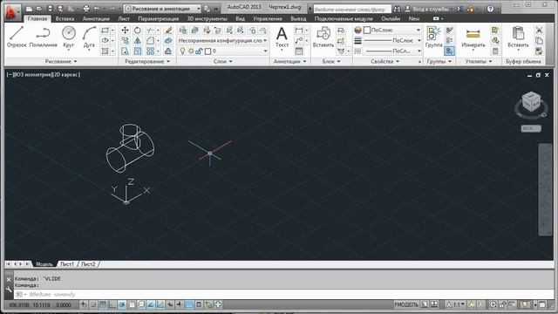The image size is (558, 314).
Task: Expand the Слои panel
Action: coord(223,62)
